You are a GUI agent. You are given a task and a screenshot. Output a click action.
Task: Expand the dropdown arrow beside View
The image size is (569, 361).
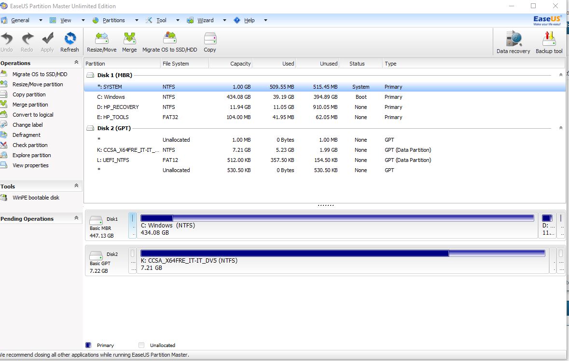click(83, 20)
